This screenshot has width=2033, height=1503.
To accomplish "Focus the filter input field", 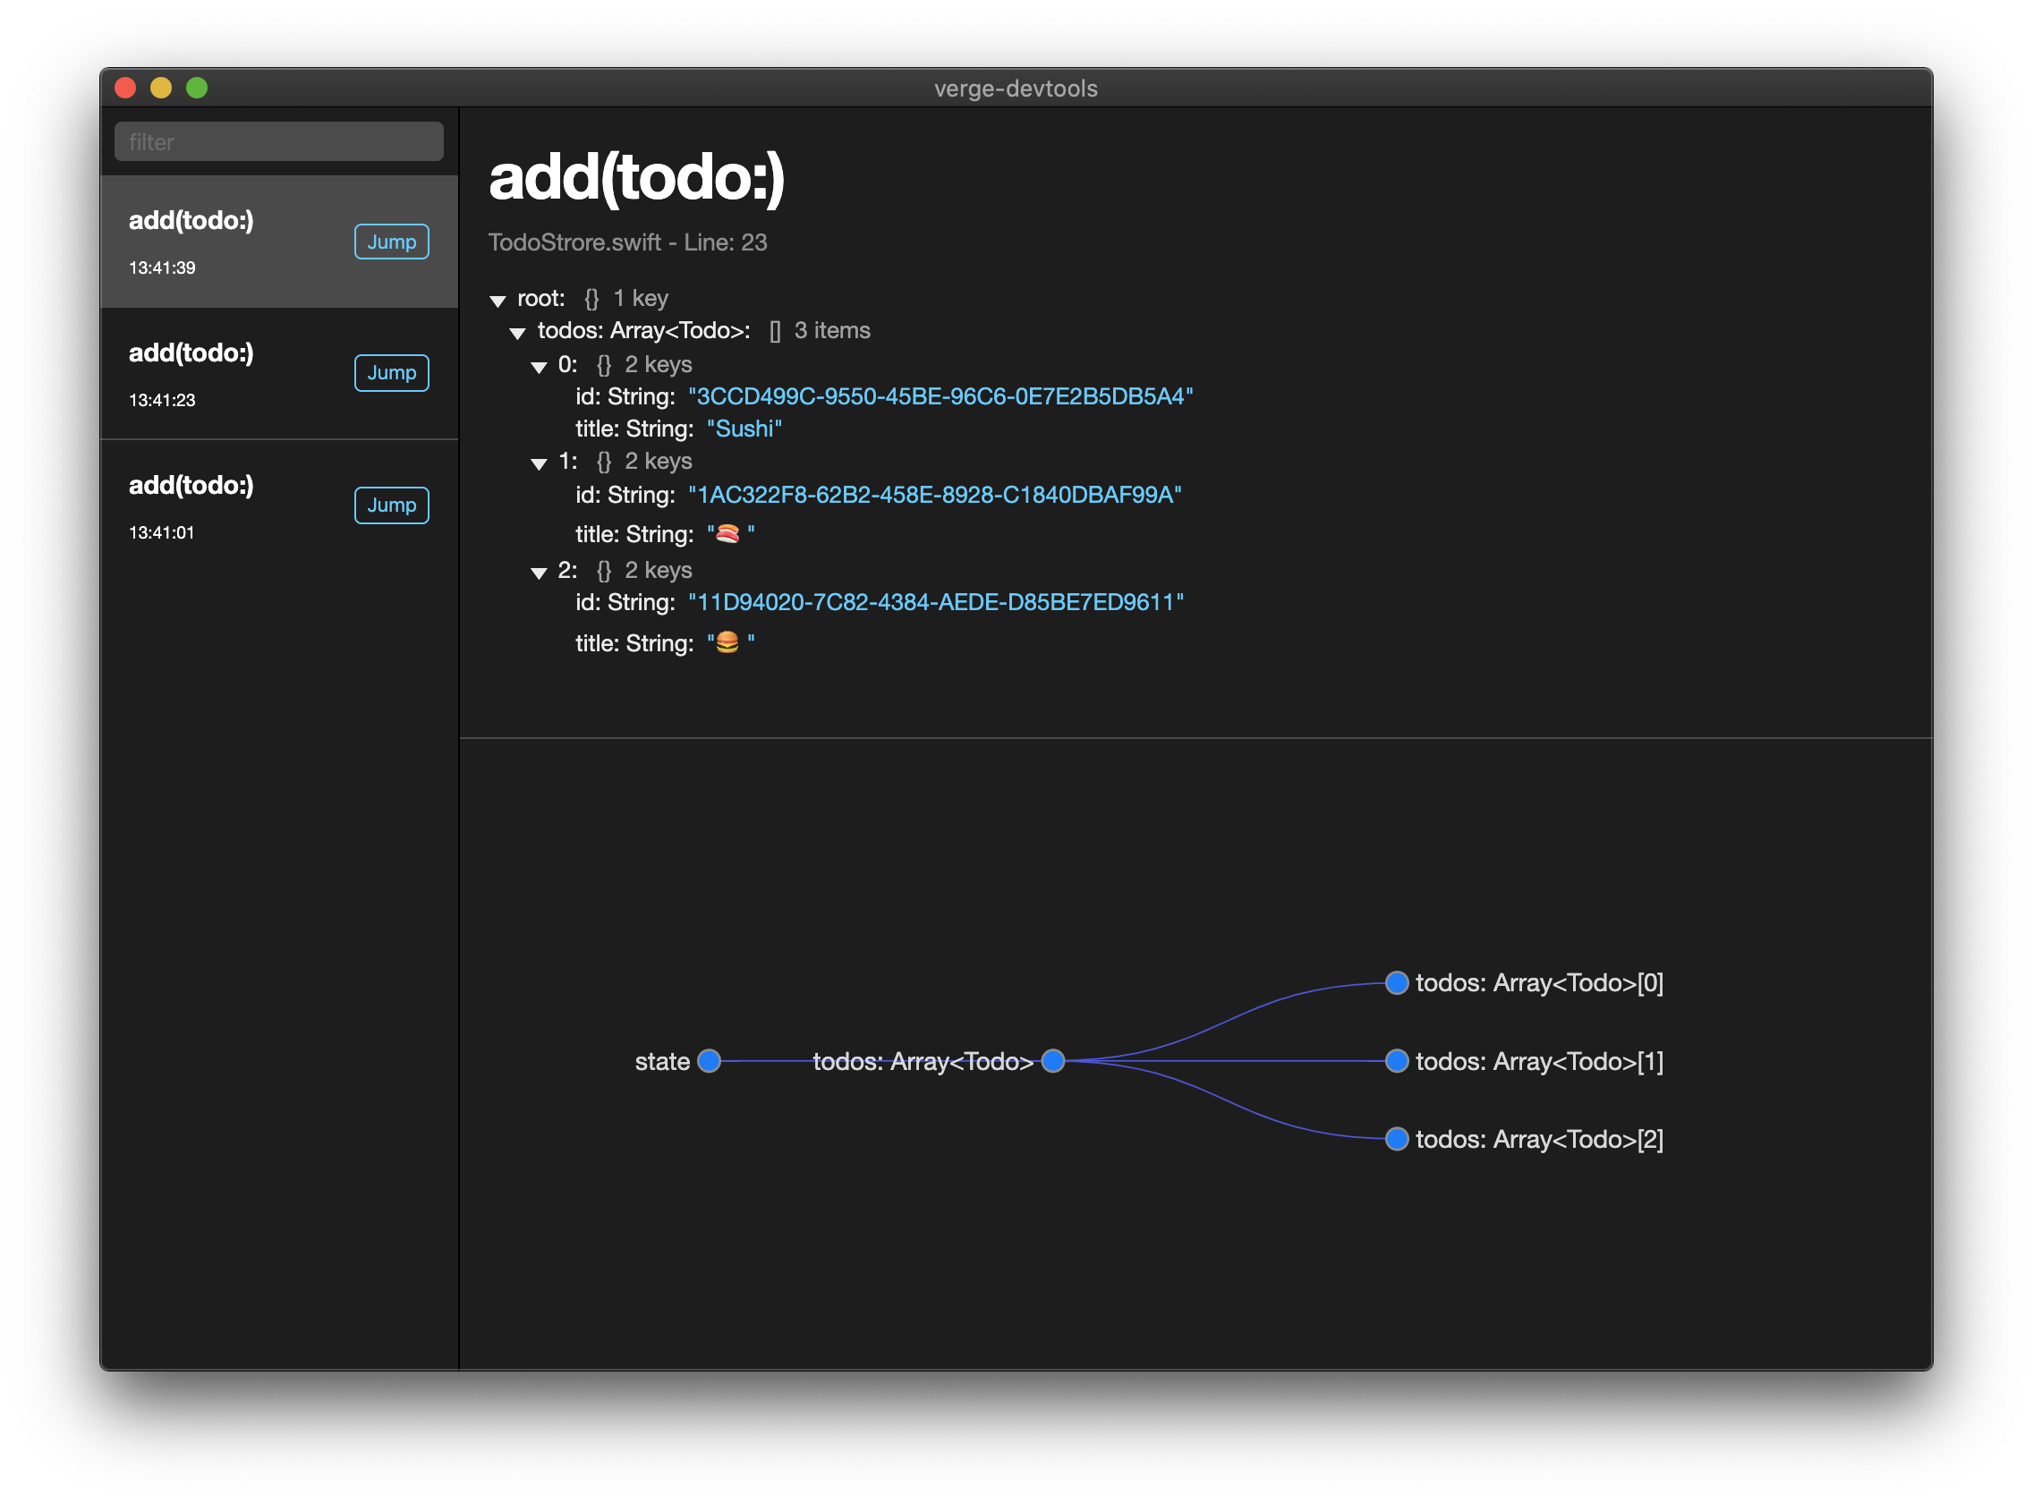I will (278, 142).
